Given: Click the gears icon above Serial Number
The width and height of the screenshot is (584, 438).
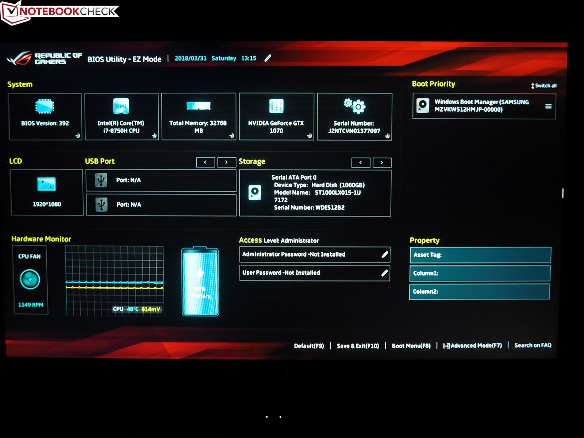Looking at the screenshot, I should coord(354,105).
